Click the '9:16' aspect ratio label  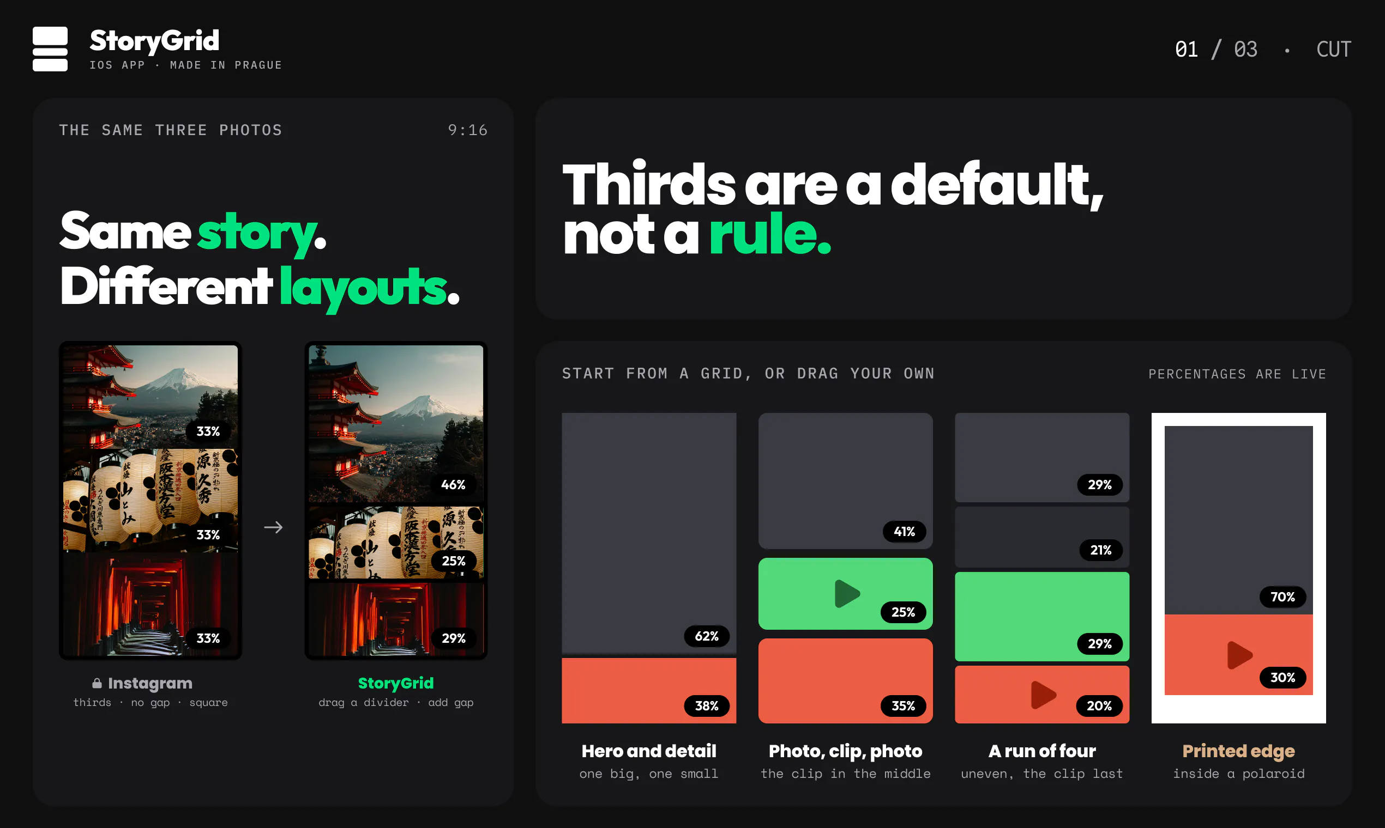[x=467, y=130]
